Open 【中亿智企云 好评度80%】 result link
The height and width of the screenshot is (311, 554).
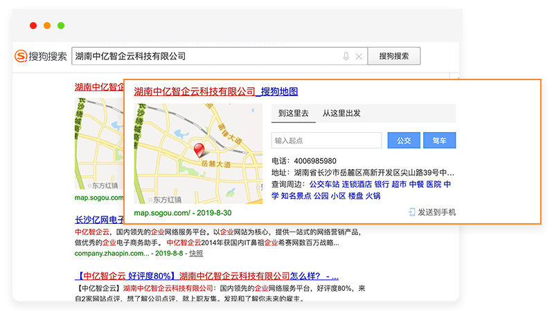click(x=206, y=276)
